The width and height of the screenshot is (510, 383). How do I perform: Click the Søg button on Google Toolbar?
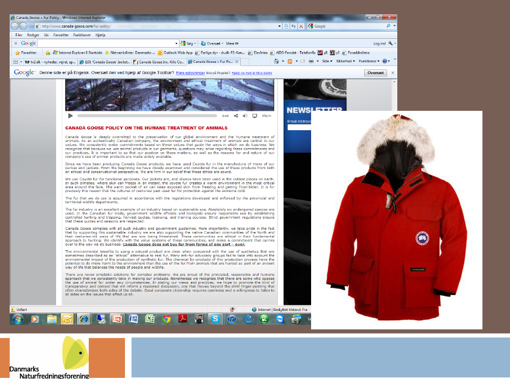[x=187, y=43]
